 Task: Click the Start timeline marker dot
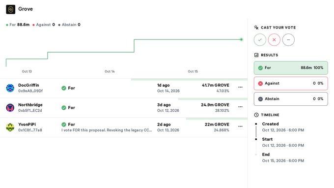256,139
